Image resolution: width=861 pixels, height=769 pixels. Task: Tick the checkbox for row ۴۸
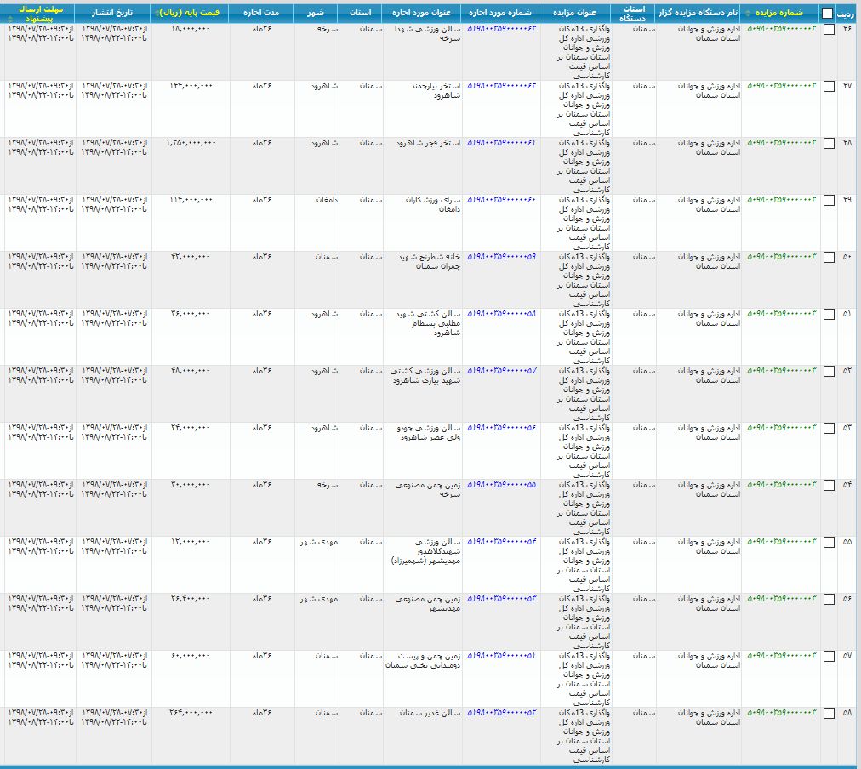pyautogui.click(x=829, y=144)
